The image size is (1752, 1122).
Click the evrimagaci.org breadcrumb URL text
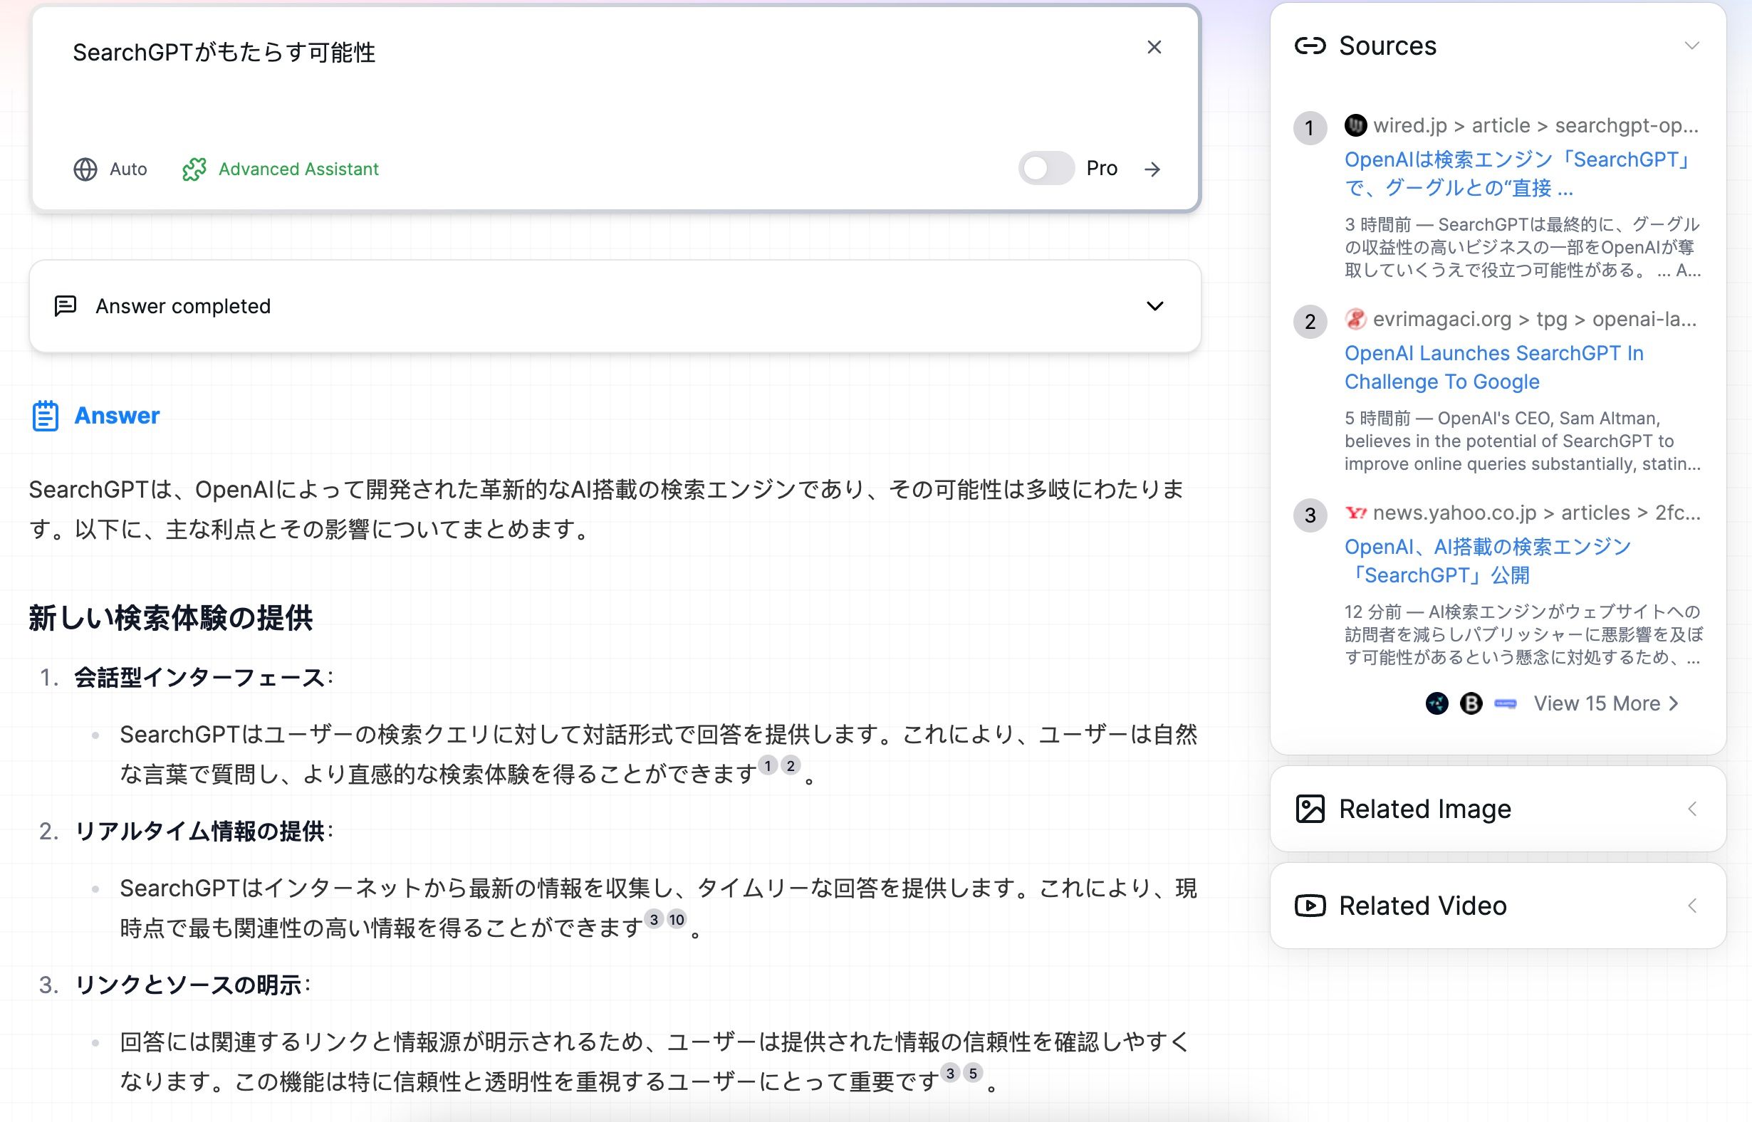1535,319
